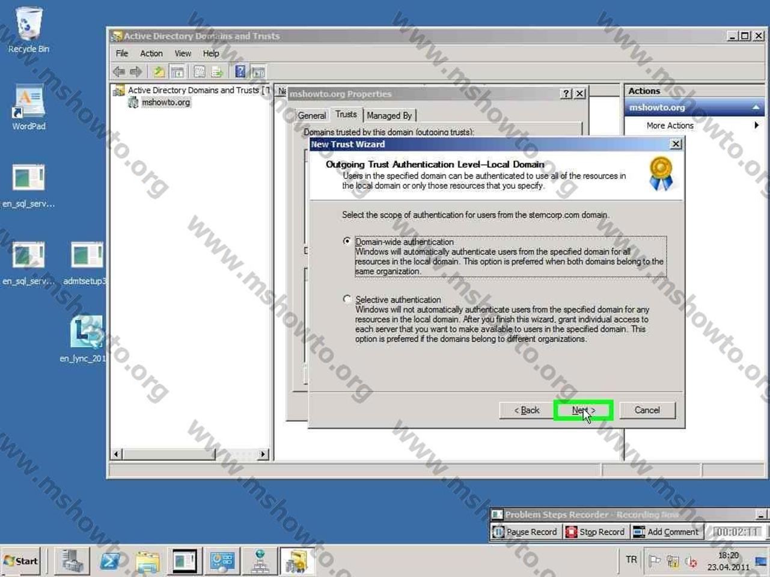770x577 pixels.
Task: Click the muted volume icon in the tray
Action: (691, 562)
